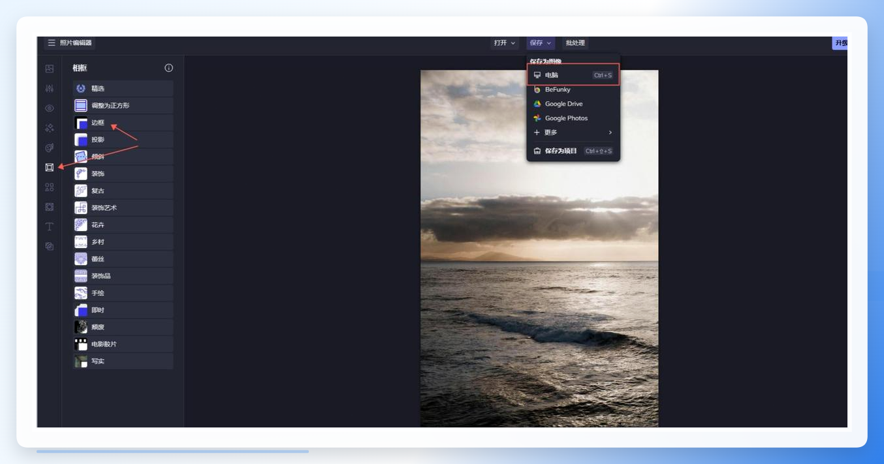Save image to Google Photos

pos(573,118)
